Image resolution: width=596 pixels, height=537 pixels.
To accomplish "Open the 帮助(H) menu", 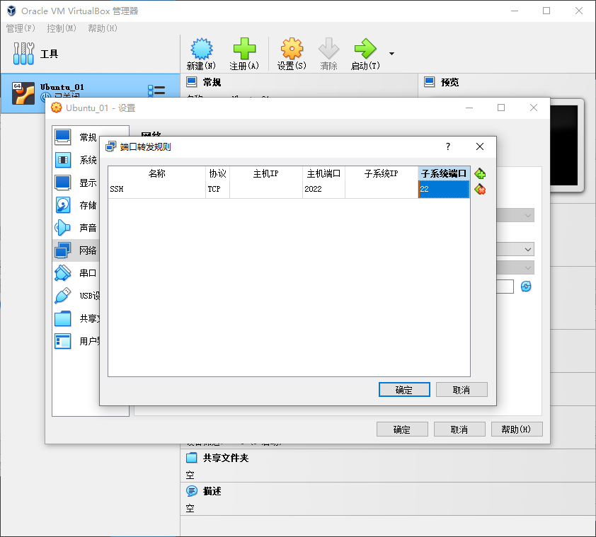I will [x=103, y=28].
